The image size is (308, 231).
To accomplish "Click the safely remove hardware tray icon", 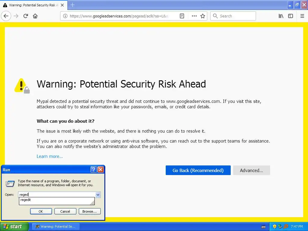I will click(x=280, y=226).
